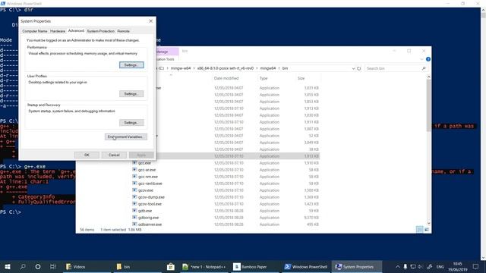Select the Advanced tab
Screen dimensions: 486x273
tap(76, 31)
